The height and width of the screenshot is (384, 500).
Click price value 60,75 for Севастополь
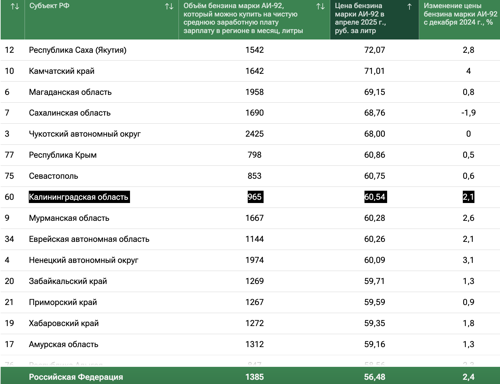375,176
